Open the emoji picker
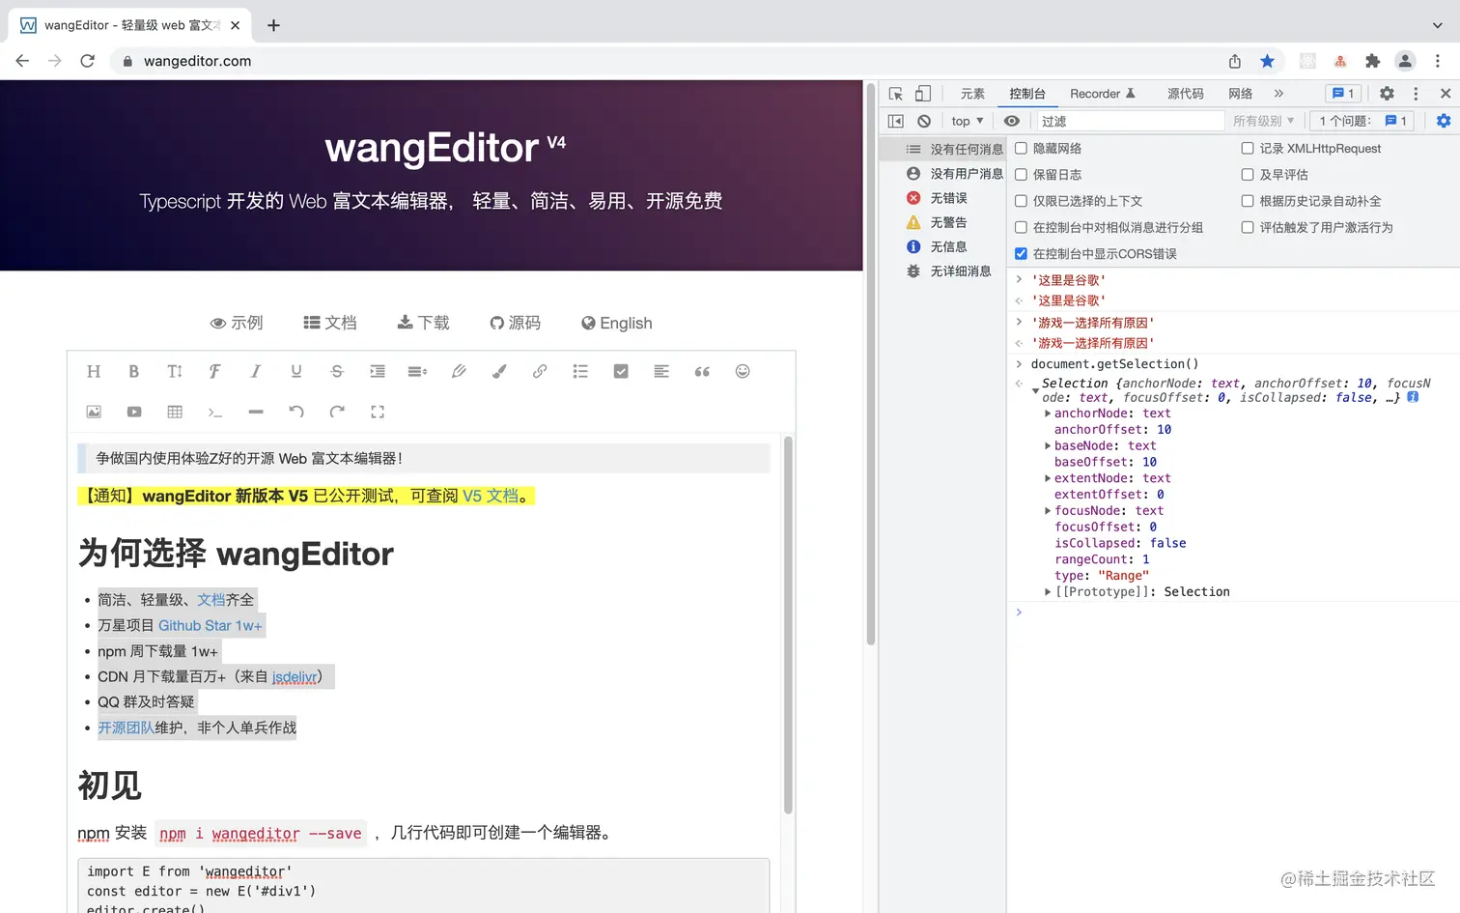 coord(743,371)
